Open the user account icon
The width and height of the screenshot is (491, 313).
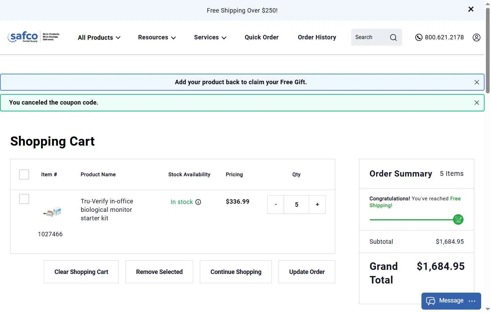pyautogui.click(x=476, y=37)
